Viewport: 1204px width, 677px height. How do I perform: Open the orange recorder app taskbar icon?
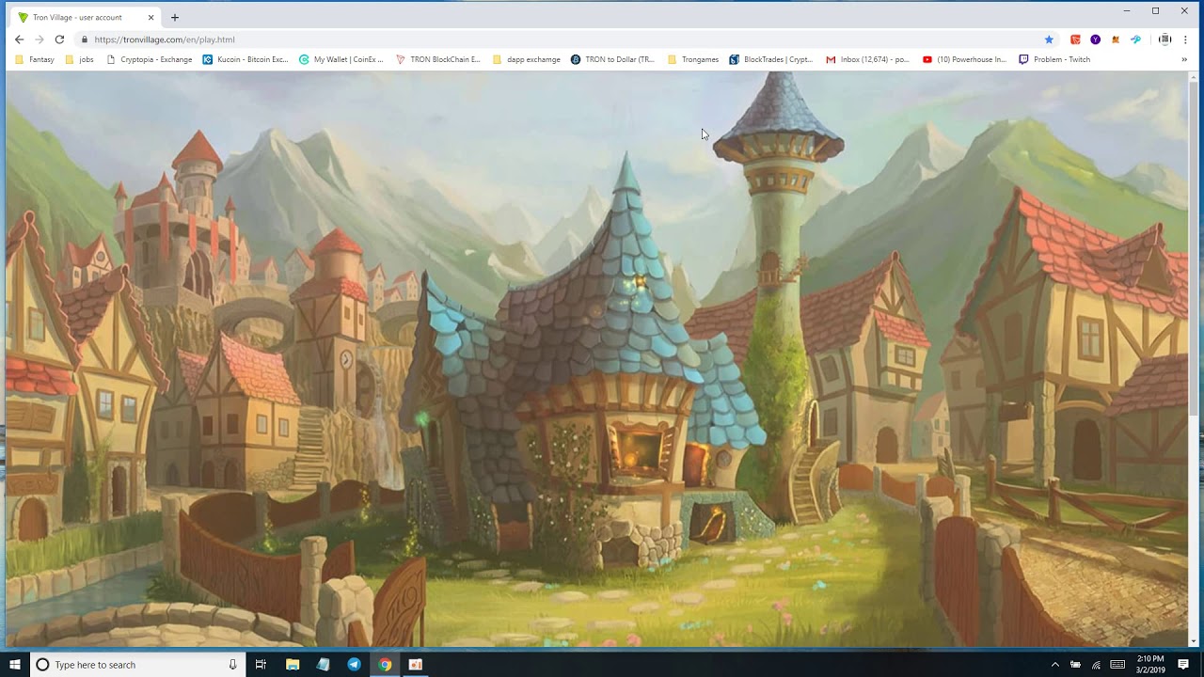(x=416, y=665)
